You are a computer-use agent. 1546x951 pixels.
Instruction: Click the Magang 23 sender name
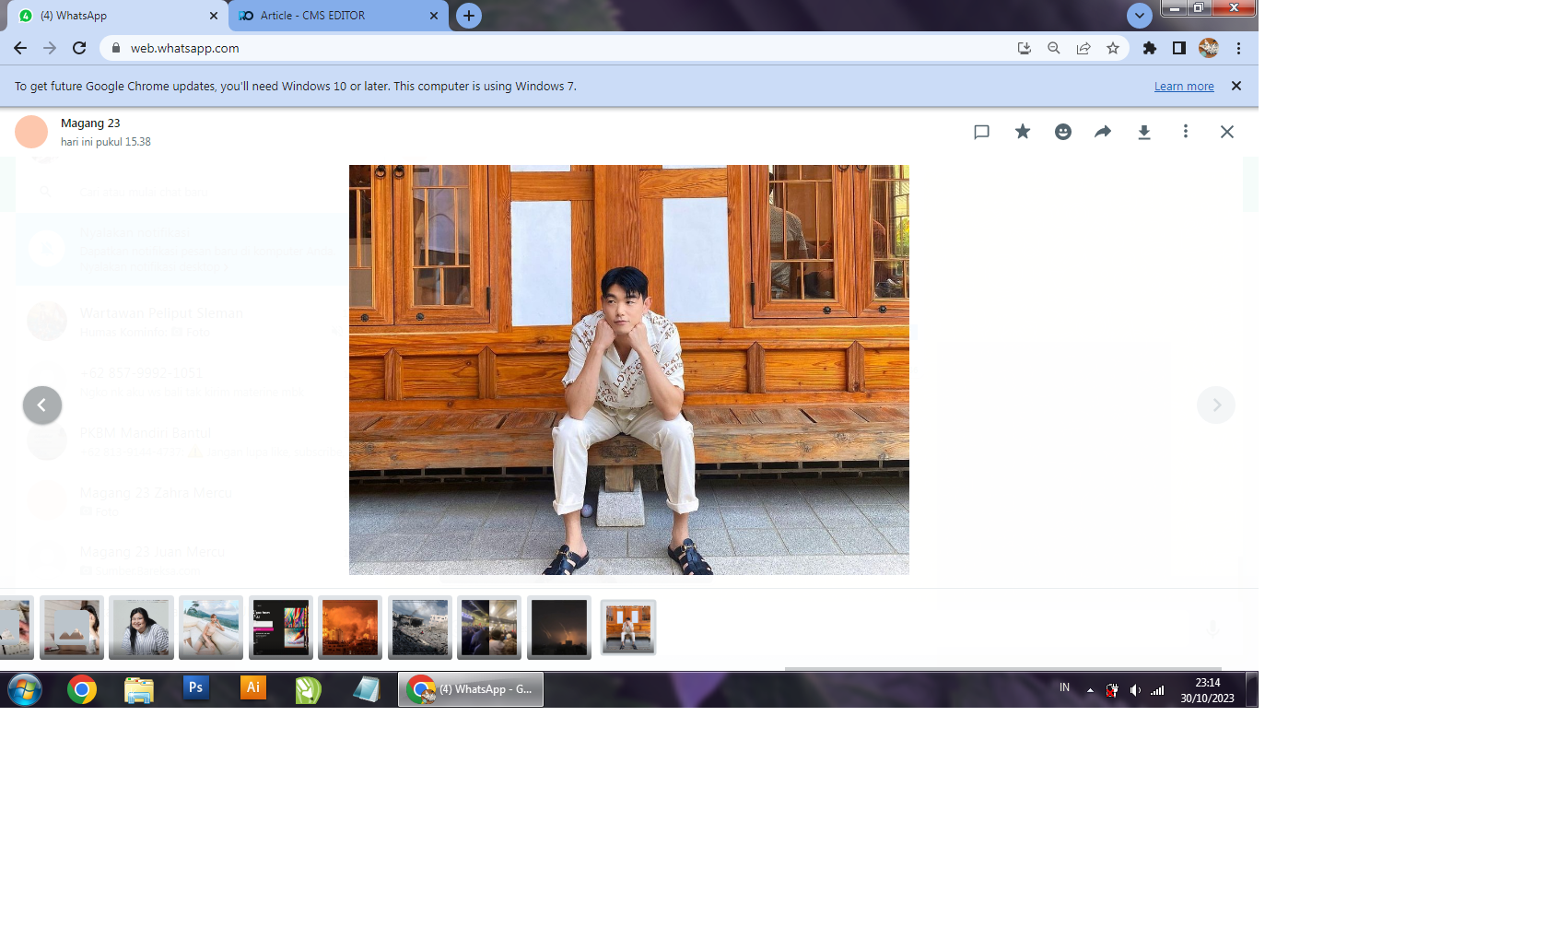click(x=90, y=123)
